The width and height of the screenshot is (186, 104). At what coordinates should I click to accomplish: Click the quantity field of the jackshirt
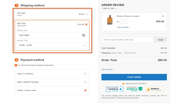124,22
